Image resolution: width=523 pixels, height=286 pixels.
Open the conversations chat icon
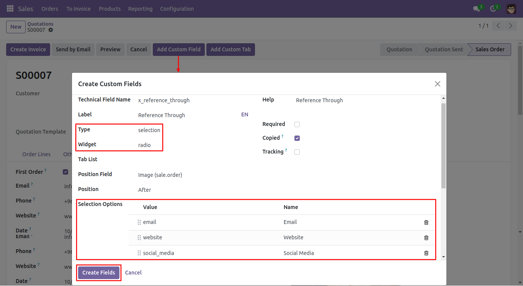pyautogui.click(x=476, y=8)
